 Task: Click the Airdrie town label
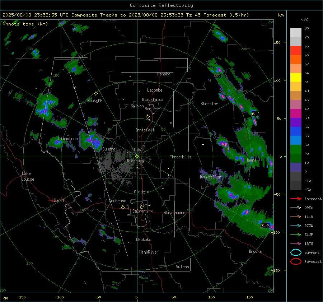pyautogui.click(x=141, y=192)
